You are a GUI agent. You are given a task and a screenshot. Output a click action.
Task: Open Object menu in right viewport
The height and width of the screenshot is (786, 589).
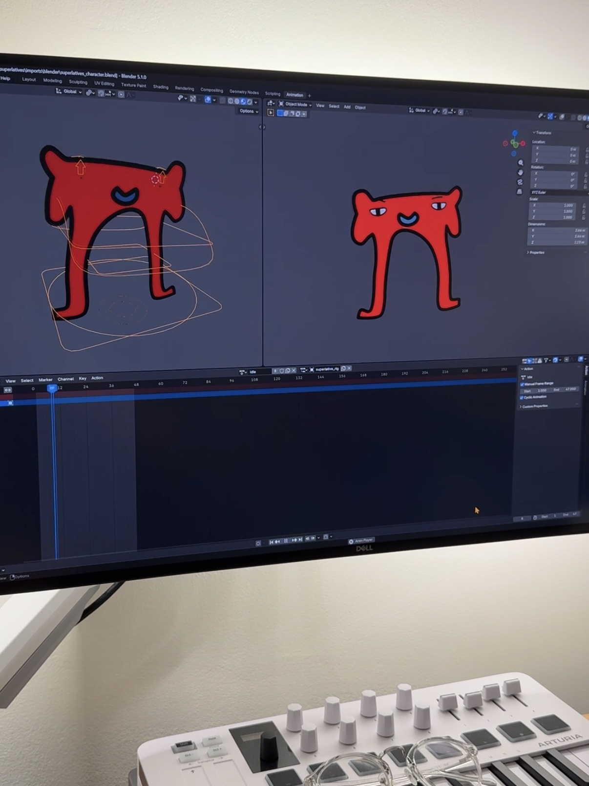[360, 108]
